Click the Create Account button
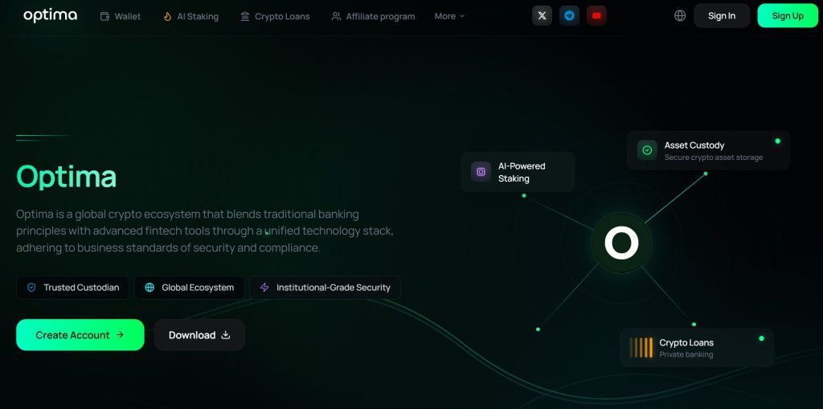The width and height of the screenshot is (823, 409). click(80, 335)
